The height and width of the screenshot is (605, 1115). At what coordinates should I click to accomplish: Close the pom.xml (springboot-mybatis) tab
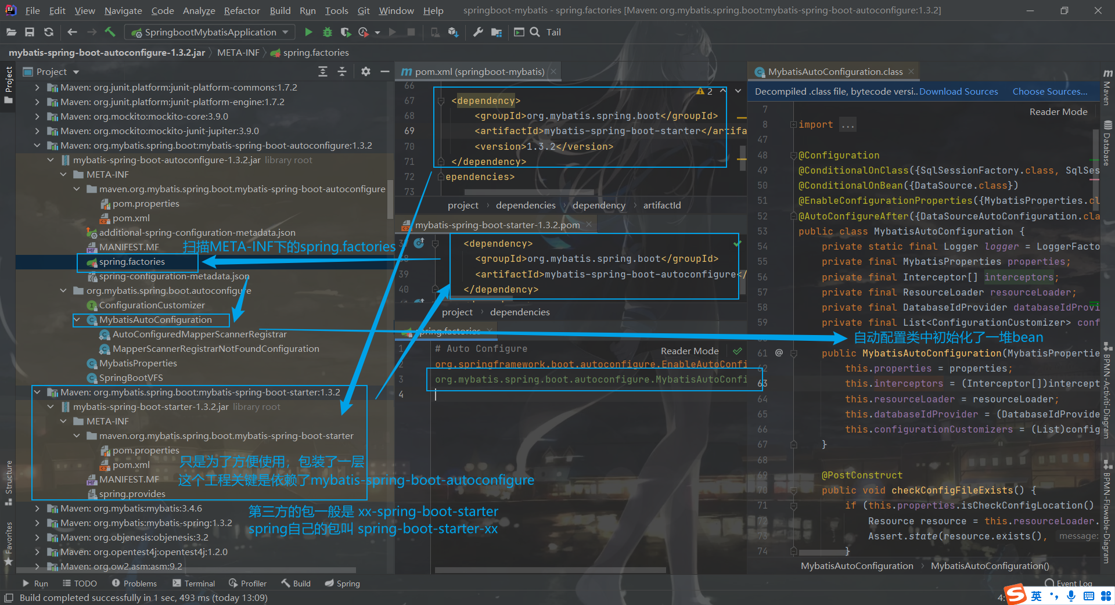(553, 71)
